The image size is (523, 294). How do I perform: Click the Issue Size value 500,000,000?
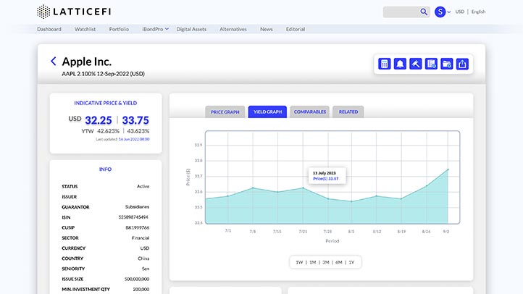[137, 279]
